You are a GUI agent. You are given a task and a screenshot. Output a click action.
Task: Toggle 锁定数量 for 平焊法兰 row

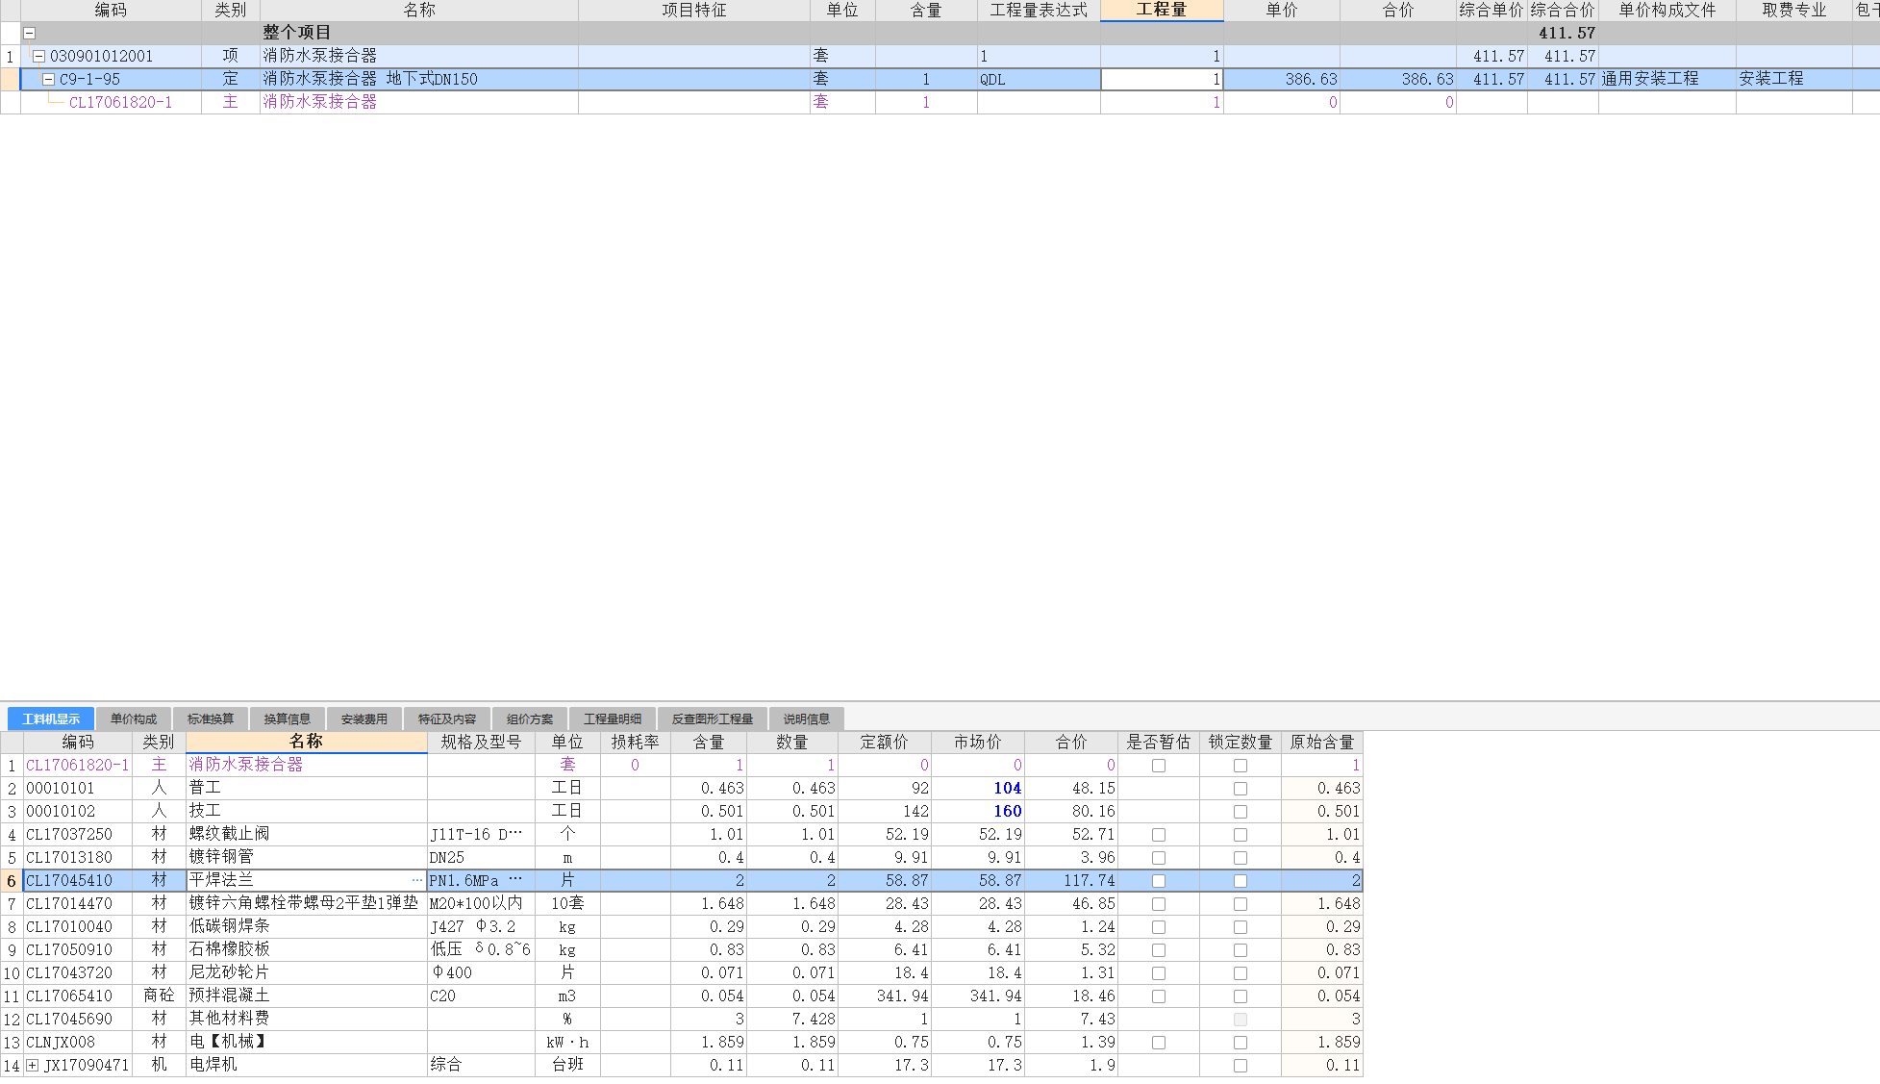pyautogui.click(x=1241, y=881)
